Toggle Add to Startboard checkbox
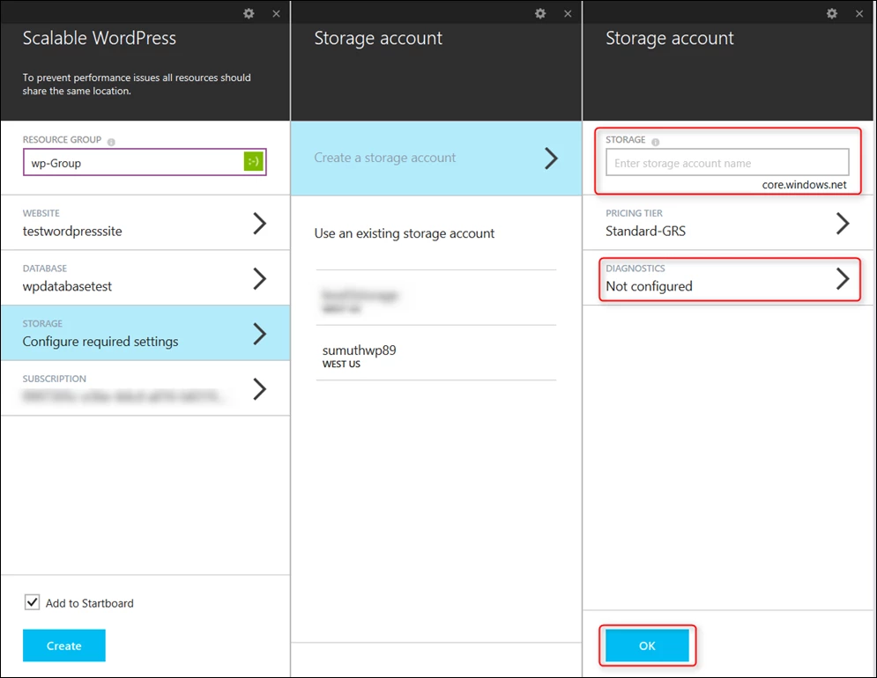Screen dimensions: 877x678 point(32,602)
